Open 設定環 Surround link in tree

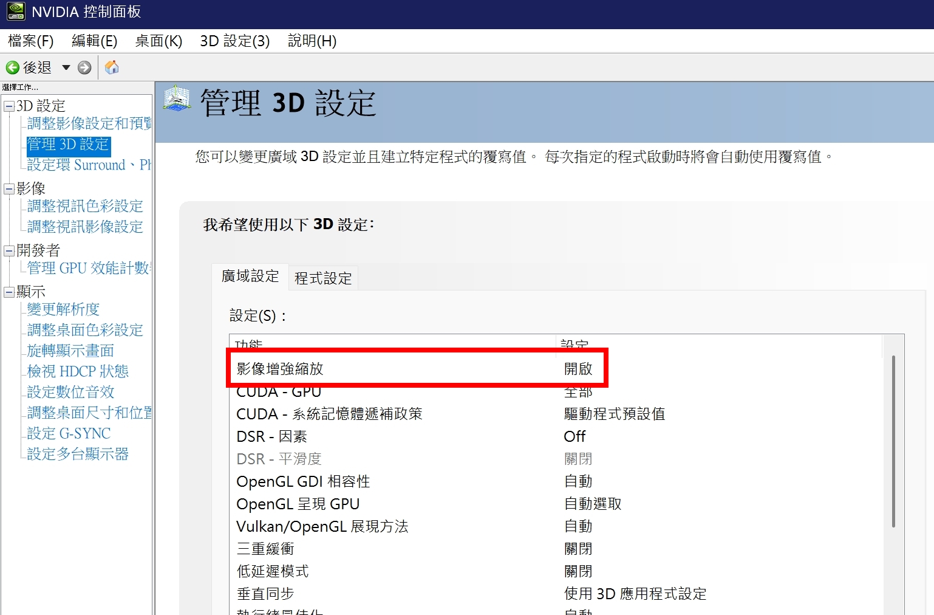(x=90, y=165)
